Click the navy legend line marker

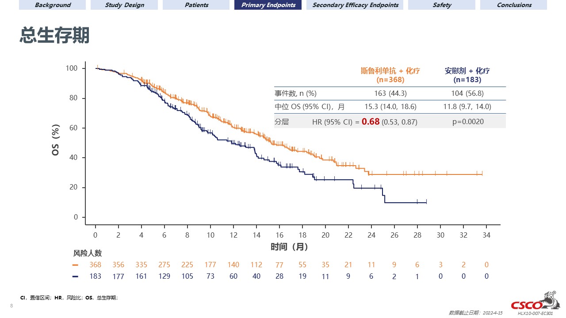[75, 276]
